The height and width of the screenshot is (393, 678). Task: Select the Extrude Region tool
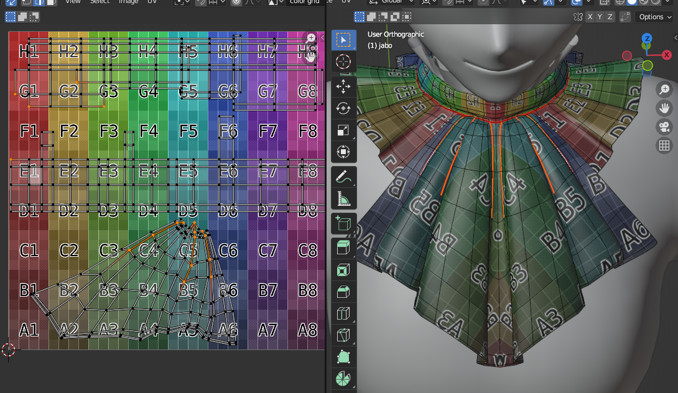coord(343,248)
